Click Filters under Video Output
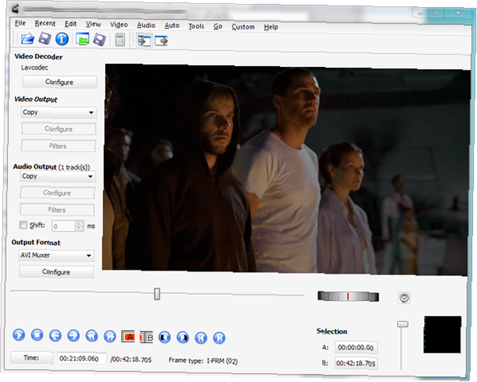The width and height of the screenshot is (477, 382). (58, 146)
